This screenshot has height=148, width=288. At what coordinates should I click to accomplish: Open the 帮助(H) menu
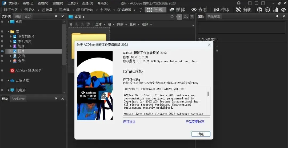[x=103, y=3]
